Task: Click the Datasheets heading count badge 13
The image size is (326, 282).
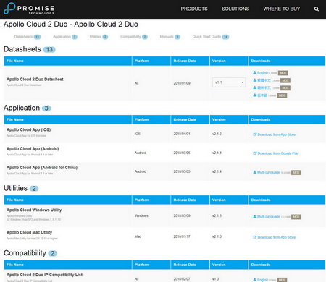Action: [49, 50]
